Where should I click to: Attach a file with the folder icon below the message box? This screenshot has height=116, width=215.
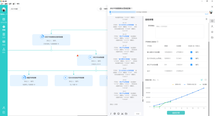(126, 114)
